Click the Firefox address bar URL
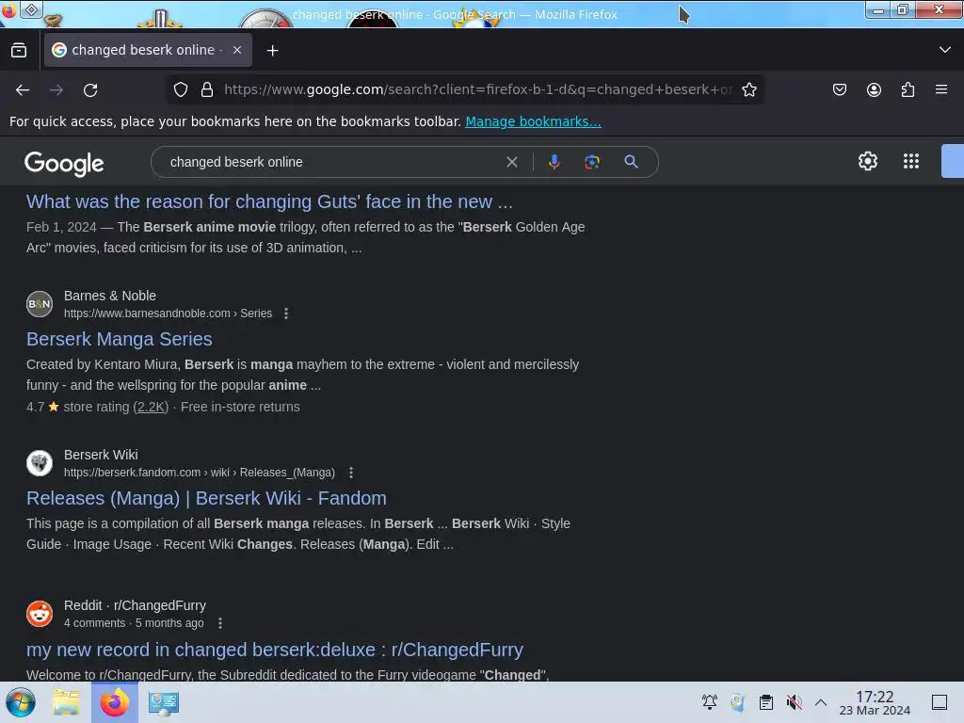Viewport: 964px width, 723px height. [x=477, y=89]
